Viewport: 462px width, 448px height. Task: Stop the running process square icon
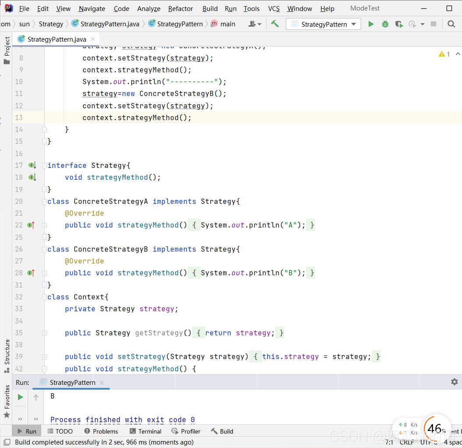point(434,24)
